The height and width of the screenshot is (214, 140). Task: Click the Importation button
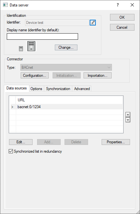[97, 76]
